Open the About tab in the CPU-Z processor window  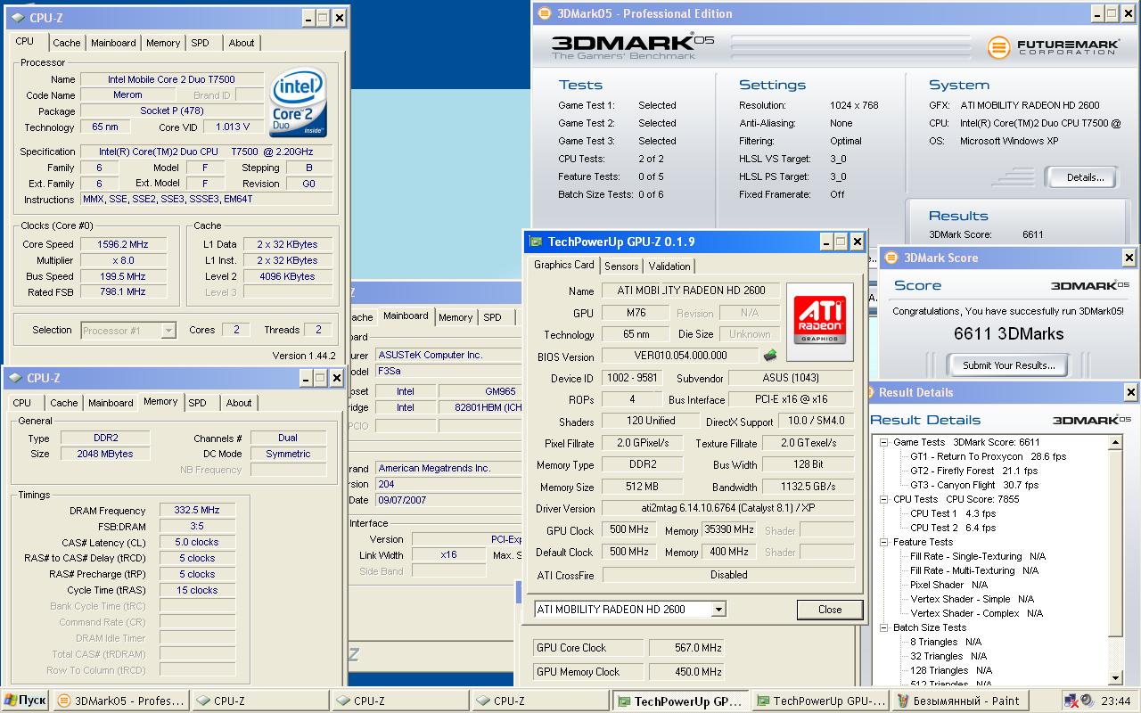(x=242, y=43)
